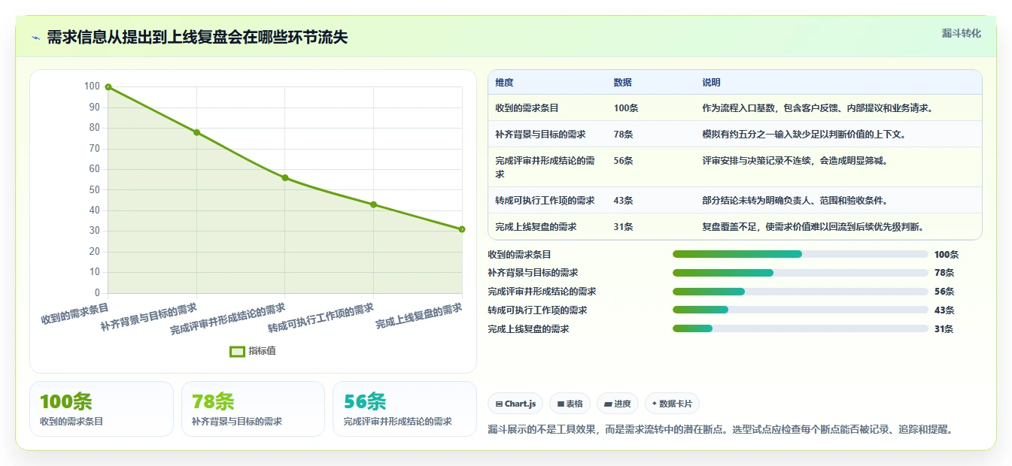Click the Chart.js chip

(x=515, y=404)
